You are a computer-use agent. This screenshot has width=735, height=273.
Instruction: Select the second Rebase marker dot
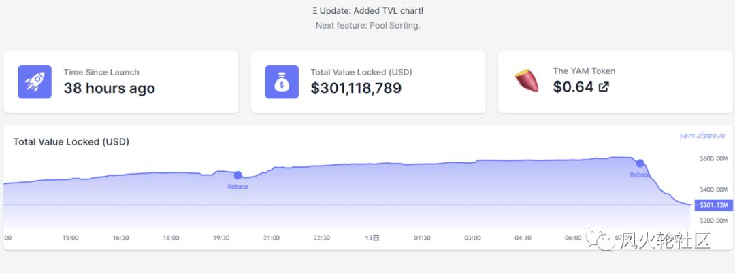tap(640, 163)
